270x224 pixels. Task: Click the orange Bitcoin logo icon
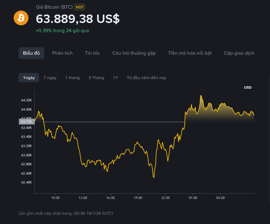[x=21, y=18]
